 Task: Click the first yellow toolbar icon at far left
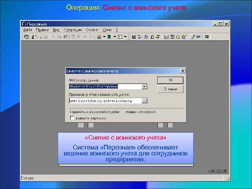click(x=26, y=37)
